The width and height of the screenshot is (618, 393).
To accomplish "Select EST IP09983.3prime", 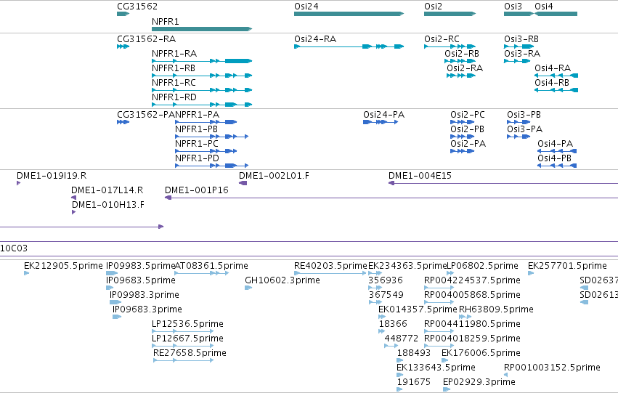I will click(115, 302).
